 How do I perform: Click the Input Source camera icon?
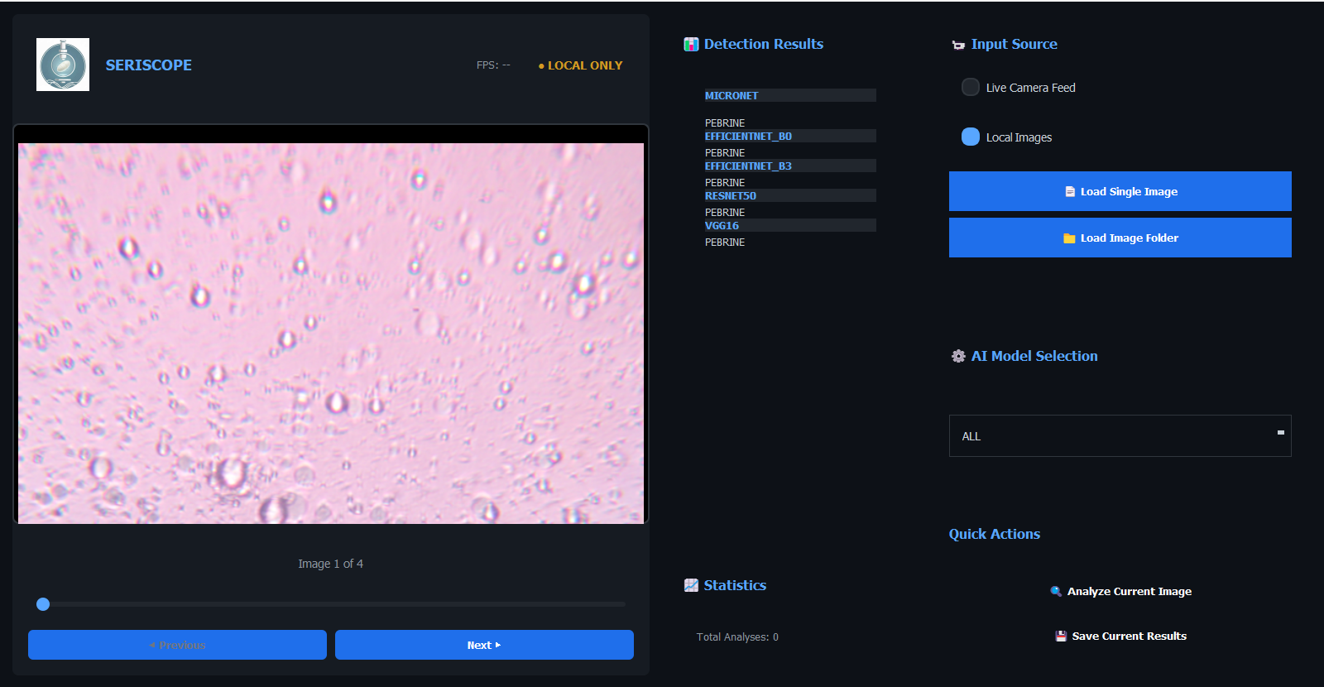958,46
